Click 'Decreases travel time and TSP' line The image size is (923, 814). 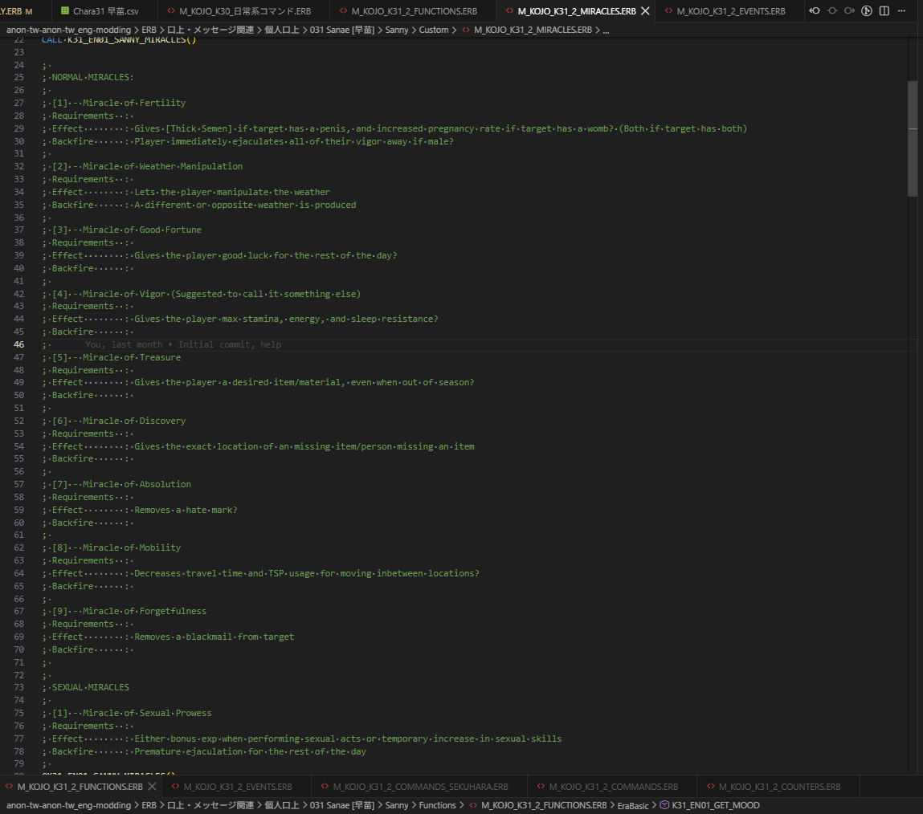tap(307, 573)
